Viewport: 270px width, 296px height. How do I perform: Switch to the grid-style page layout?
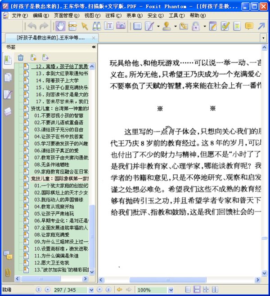tap(206, 289)
